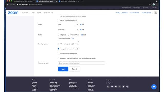
Task: Open Schedule a Meeting in header
Action: pyautogui.click(x=121, y=13)
